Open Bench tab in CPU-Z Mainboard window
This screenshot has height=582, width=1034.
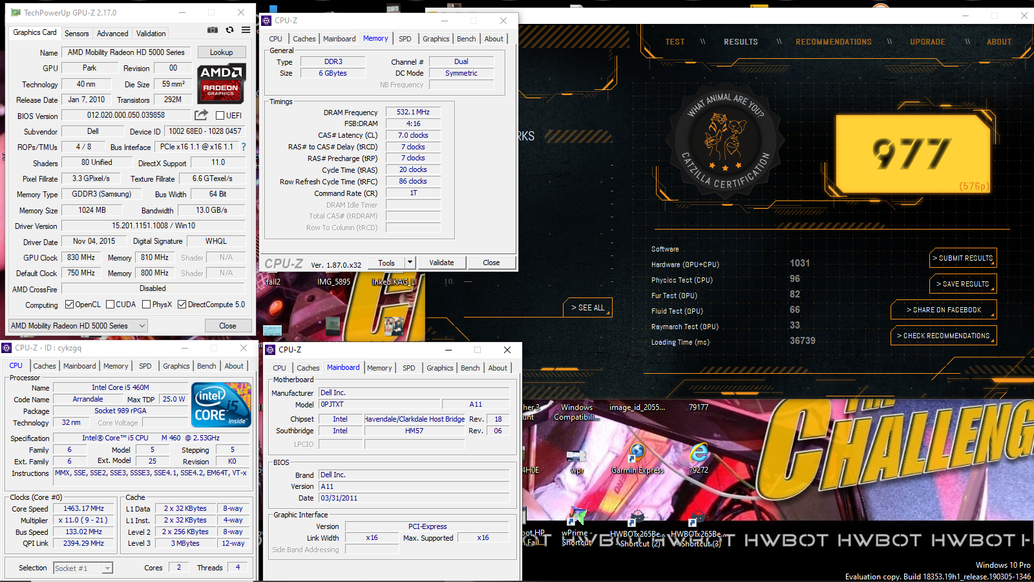(470, 368)
